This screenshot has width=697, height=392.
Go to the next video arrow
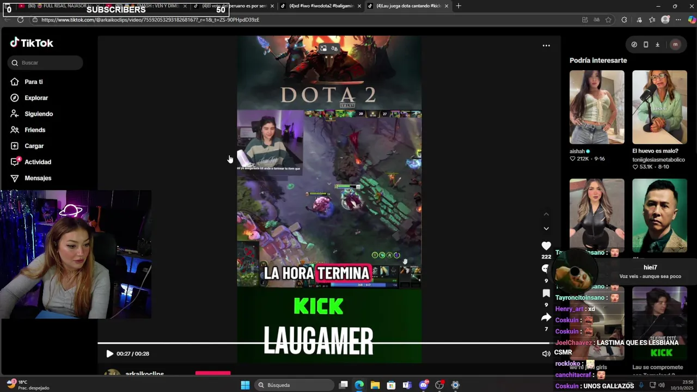[546, 229]
